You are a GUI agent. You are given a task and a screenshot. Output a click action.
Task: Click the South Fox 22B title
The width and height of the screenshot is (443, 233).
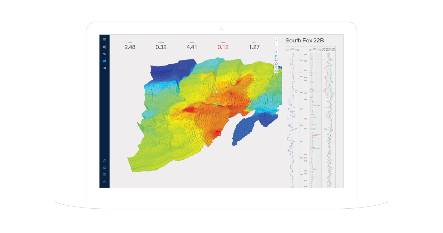click(x=305, y=41)
